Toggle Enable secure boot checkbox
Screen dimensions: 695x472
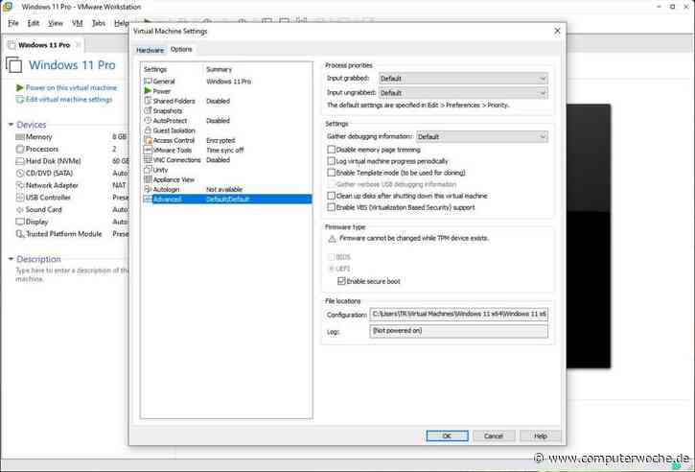(341, 281)
